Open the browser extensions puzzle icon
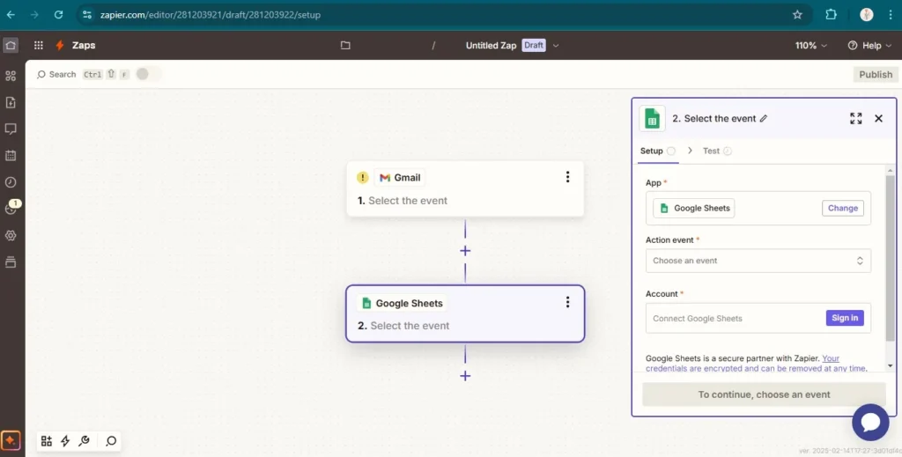Image resolution: width=902 pixels, height=457 pixels. [831, 15]
